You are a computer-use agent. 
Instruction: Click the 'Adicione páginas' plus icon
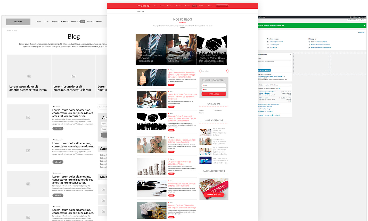pos(268,45)
